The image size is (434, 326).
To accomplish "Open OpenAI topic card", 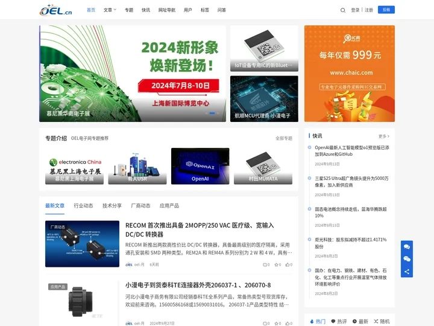I will (200, 166).
